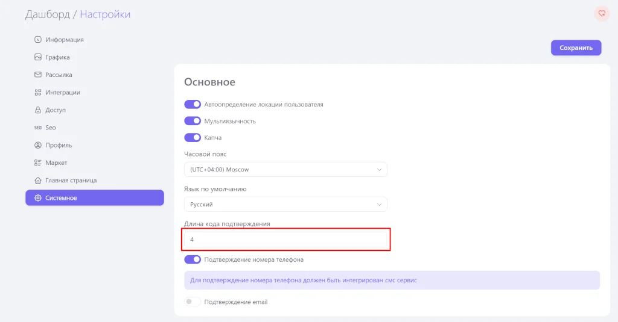This screenshot has width=618, height=322.
Task: Click the Профиль user icon
Action: (x=38, y=145)
